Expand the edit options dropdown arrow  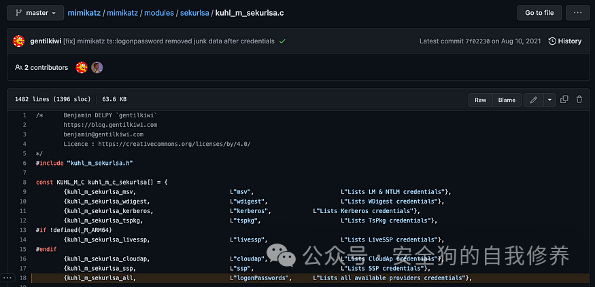pos(549,100)
